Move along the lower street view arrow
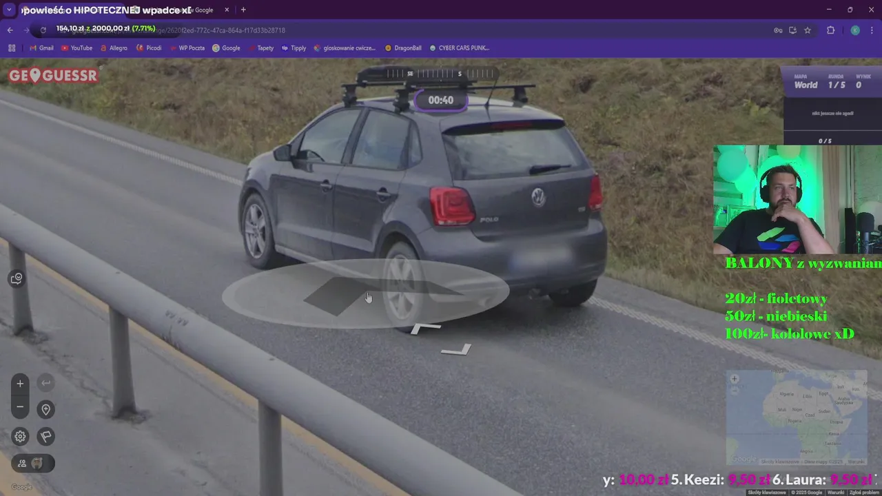Image resolution: width=882 pixels, height=496 pixels. tap(456, 350)
